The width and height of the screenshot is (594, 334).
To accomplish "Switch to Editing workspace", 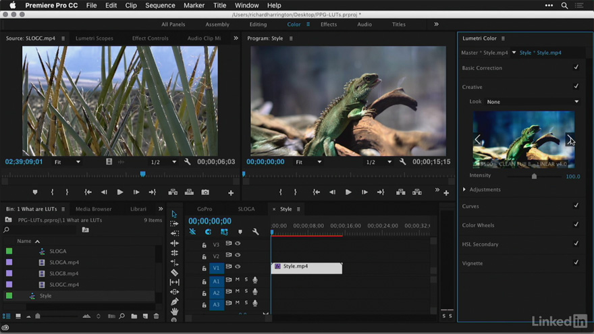I will [x=258, y=24].
